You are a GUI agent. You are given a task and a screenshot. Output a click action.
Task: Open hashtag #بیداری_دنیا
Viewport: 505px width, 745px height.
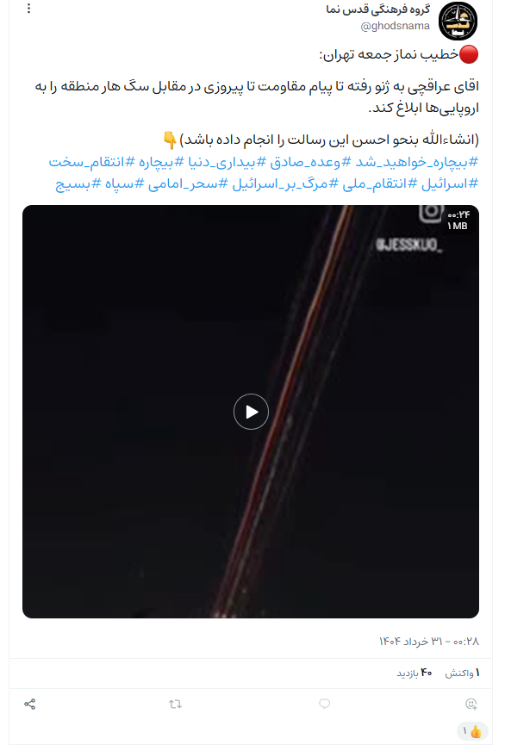click(x=228, y=163)
